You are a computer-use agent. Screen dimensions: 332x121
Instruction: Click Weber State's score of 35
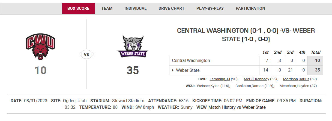point(133,70)
